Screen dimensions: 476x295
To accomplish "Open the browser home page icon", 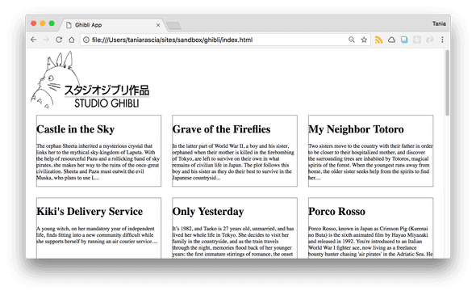I will click(72, 40).
